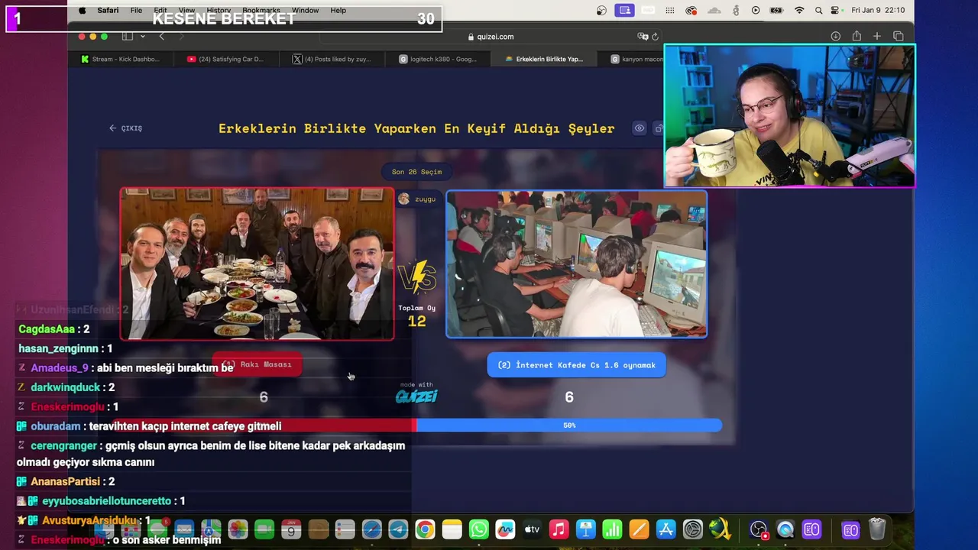Screen dimensions: 978x550
Task: Open App Store from the dock
Action: coord(665,529)
